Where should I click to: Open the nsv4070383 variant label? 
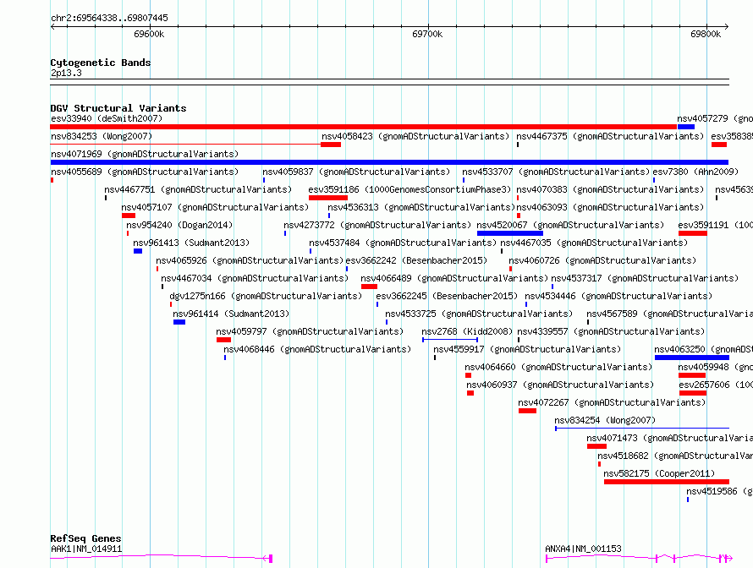[610, 189]
